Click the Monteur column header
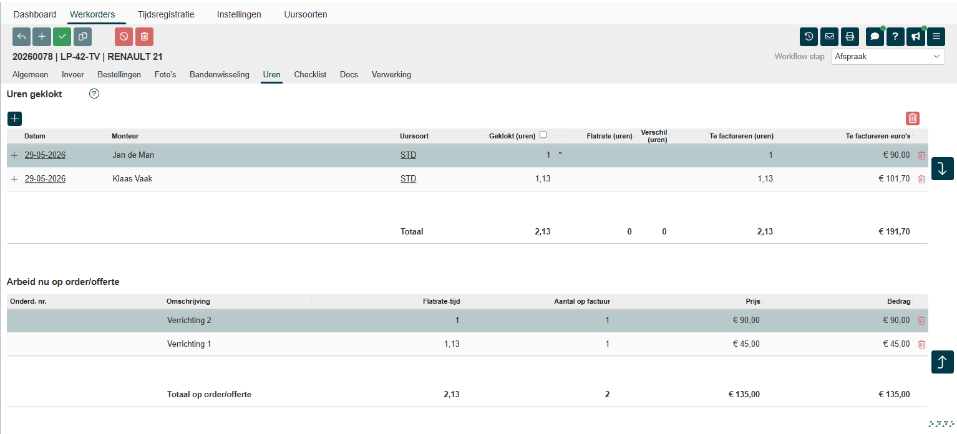This screenshot has height=434, width=957. 125,136
